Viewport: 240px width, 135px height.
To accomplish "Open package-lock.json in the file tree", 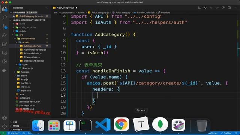I will coord(30,102).
